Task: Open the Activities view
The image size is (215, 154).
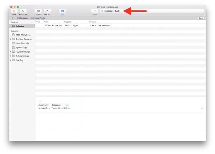Action: coord(23,11)
